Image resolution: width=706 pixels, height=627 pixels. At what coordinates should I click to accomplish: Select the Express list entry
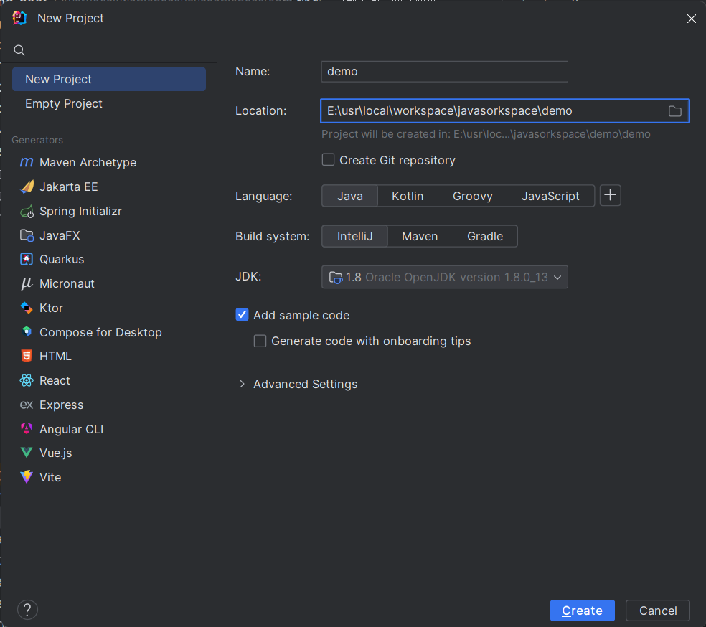(109, 405)
